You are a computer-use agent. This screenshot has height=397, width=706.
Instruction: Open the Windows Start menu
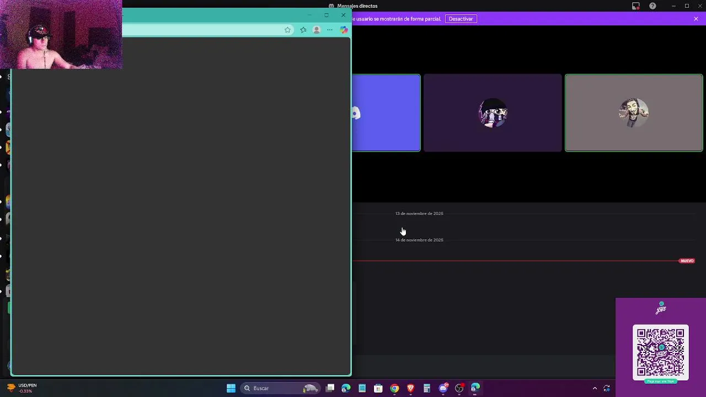(231, 388)
